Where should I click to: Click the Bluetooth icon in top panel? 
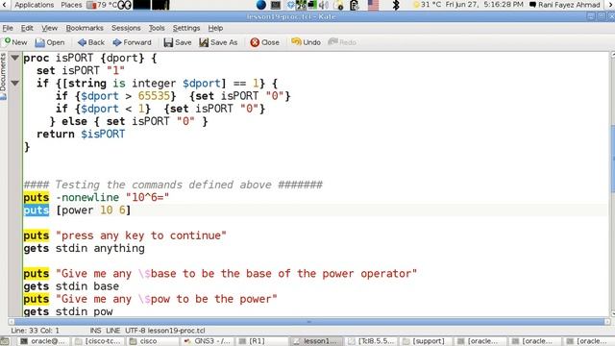pyautogui.click(x=396, y=5)
